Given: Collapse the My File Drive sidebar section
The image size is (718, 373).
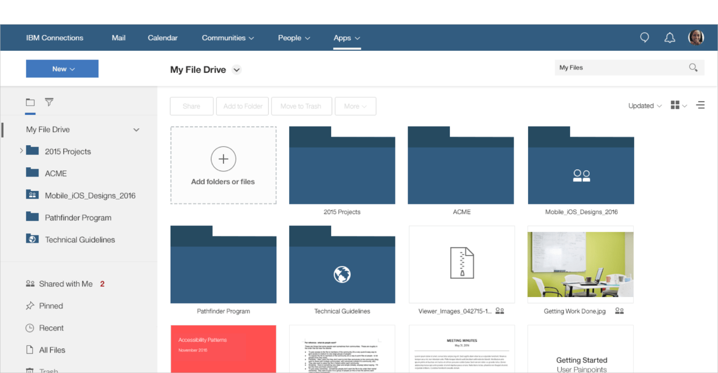Looking at the screenshot, I should 136,130.
